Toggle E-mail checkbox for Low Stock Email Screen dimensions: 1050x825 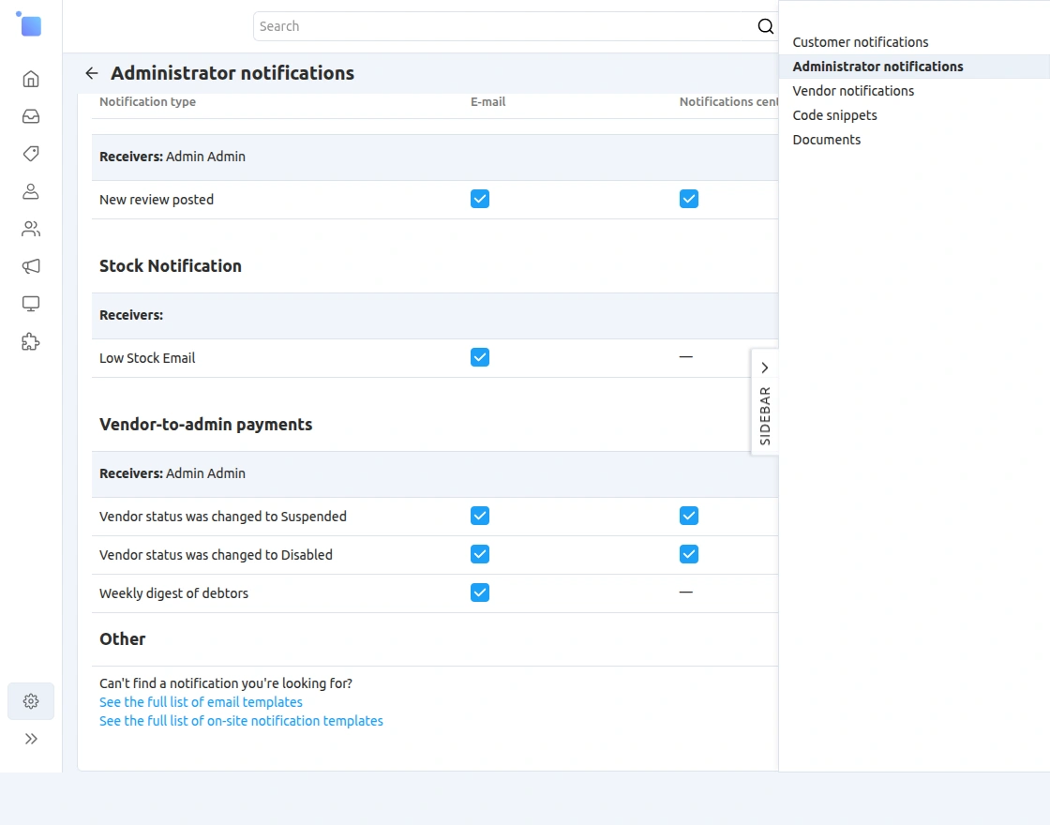point(480,357)
